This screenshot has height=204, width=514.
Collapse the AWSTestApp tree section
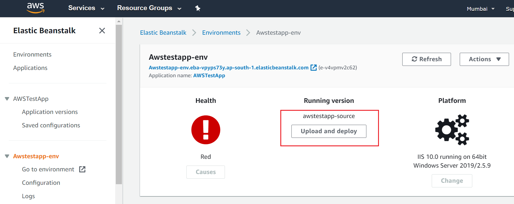click(x=7, y=99)
